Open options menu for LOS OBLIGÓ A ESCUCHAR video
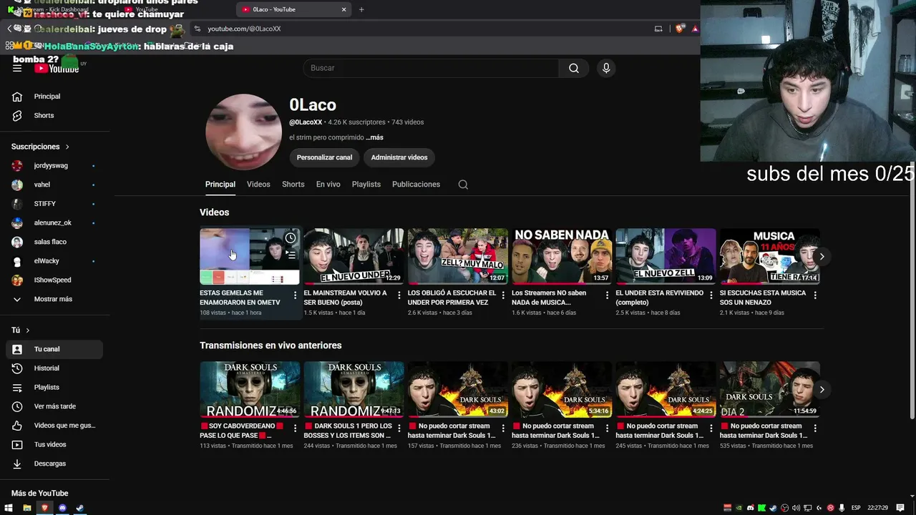Image resolution: width=916 pixels, height=515 pixels. point(503,295)
